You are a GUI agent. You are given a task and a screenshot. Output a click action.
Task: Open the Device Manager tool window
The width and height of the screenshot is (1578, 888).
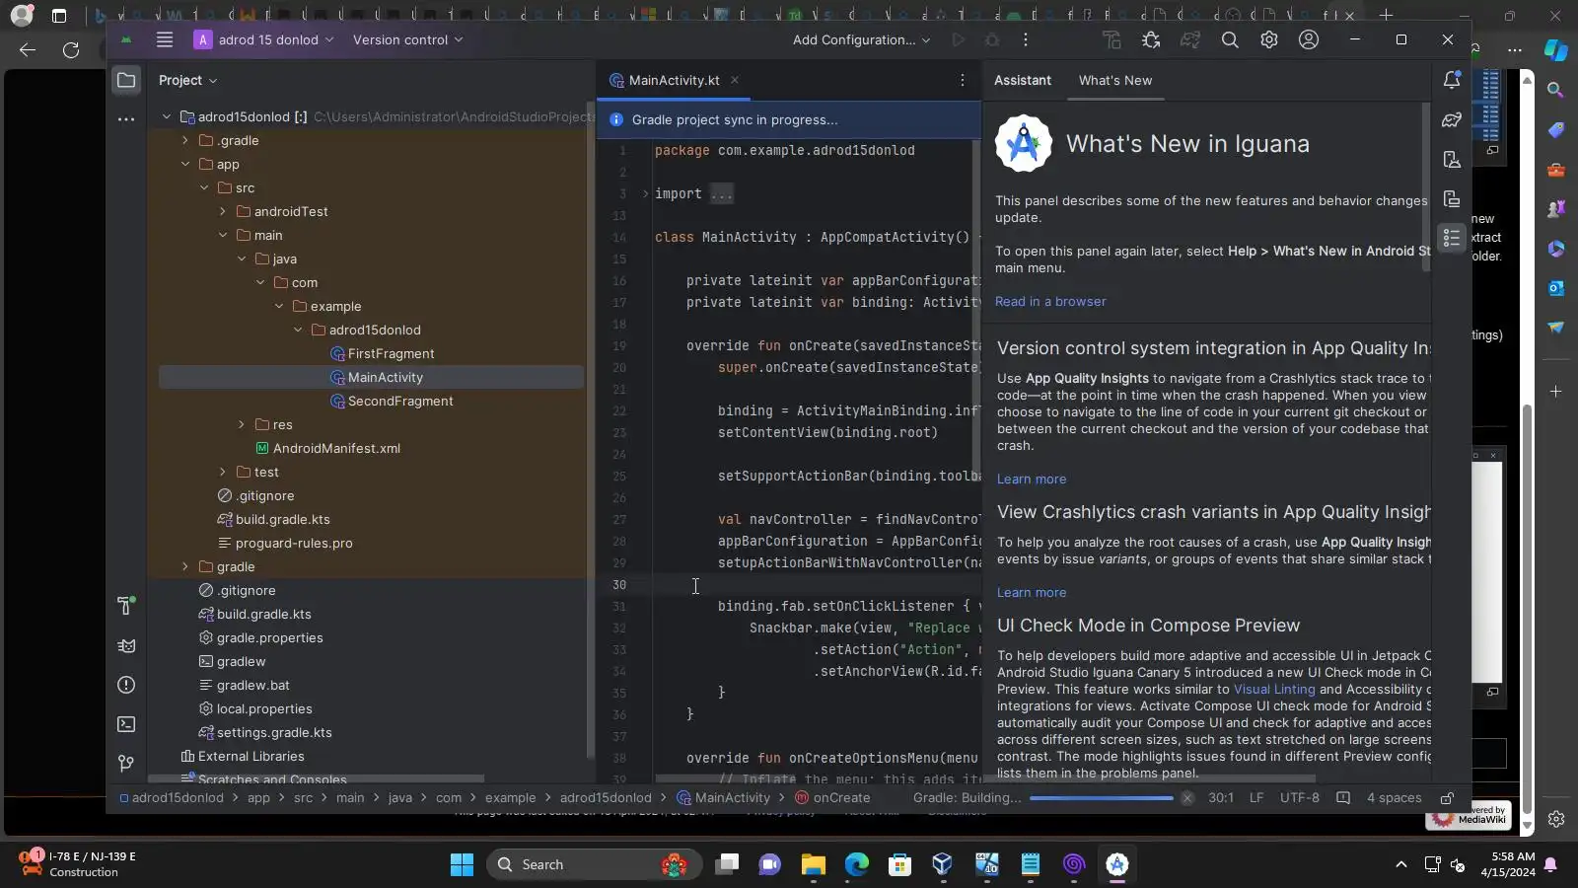(x=1452, y=159)
